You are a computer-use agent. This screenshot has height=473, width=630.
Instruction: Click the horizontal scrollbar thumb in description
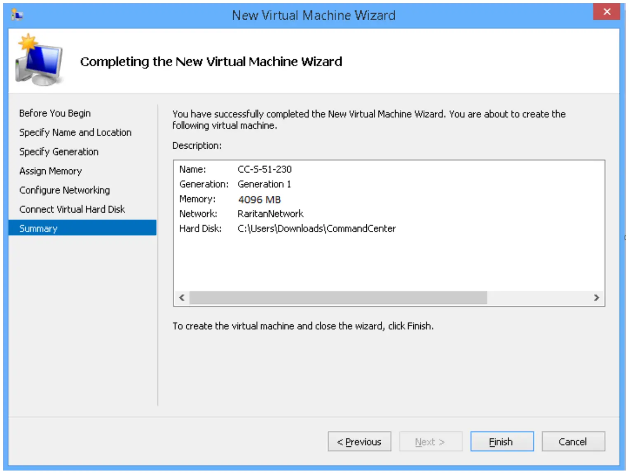click(x=338, y=297)
